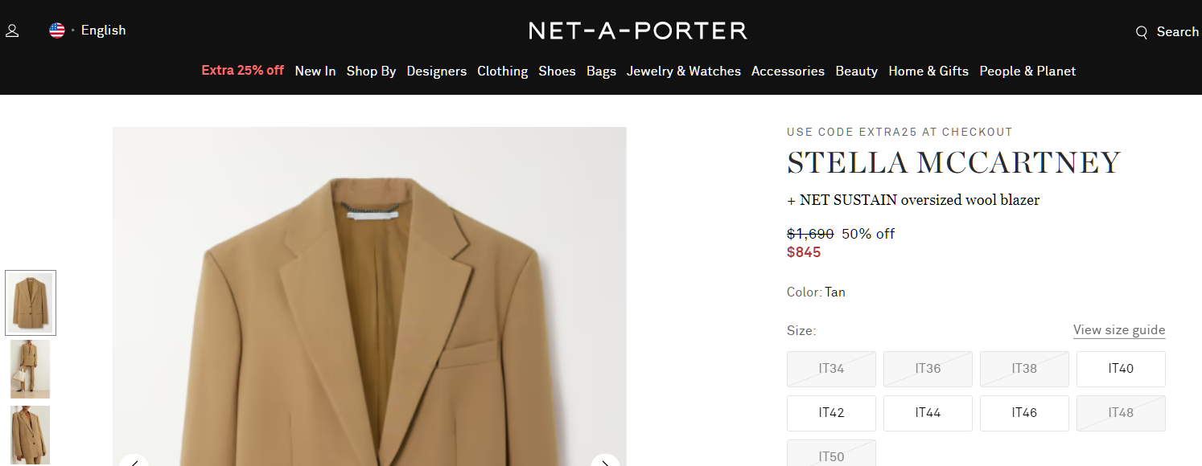
Task: Select the first blazer thumbnail
Action: click(31, 303)
